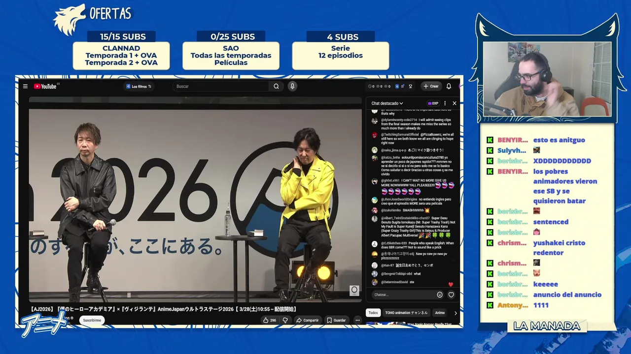The image size is (631, 354).
Task: Click username @katzu_bnha in YouTube chat
Action: click(390, 157)
